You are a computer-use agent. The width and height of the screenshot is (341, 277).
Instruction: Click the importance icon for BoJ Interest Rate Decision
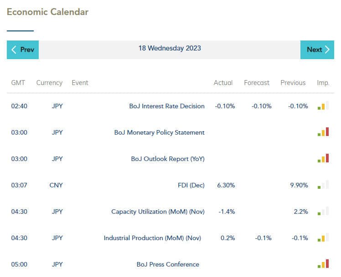pyautogui.click(x=323, y=106)
